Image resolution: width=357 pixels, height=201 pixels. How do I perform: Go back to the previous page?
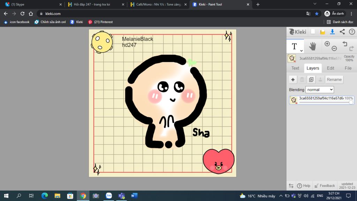point(6,14)
